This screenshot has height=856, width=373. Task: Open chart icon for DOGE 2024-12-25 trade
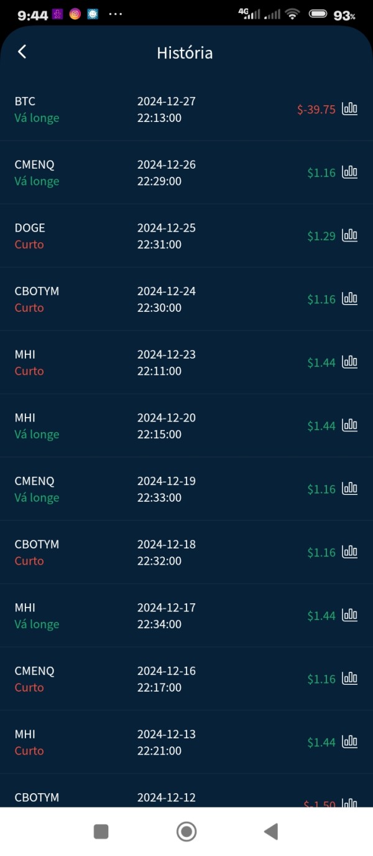click(x=350, y=235)
